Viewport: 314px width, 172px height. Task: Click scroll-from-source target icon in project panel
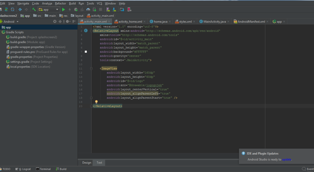[55, 21]
